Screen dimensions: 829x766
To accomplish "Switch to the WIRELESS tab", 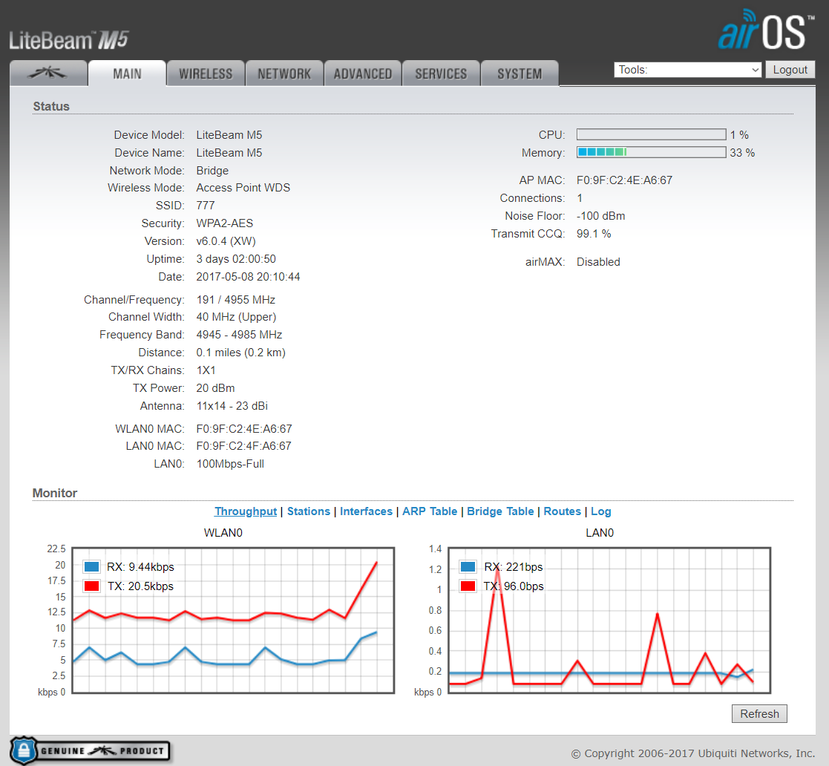I will [206, 73].
